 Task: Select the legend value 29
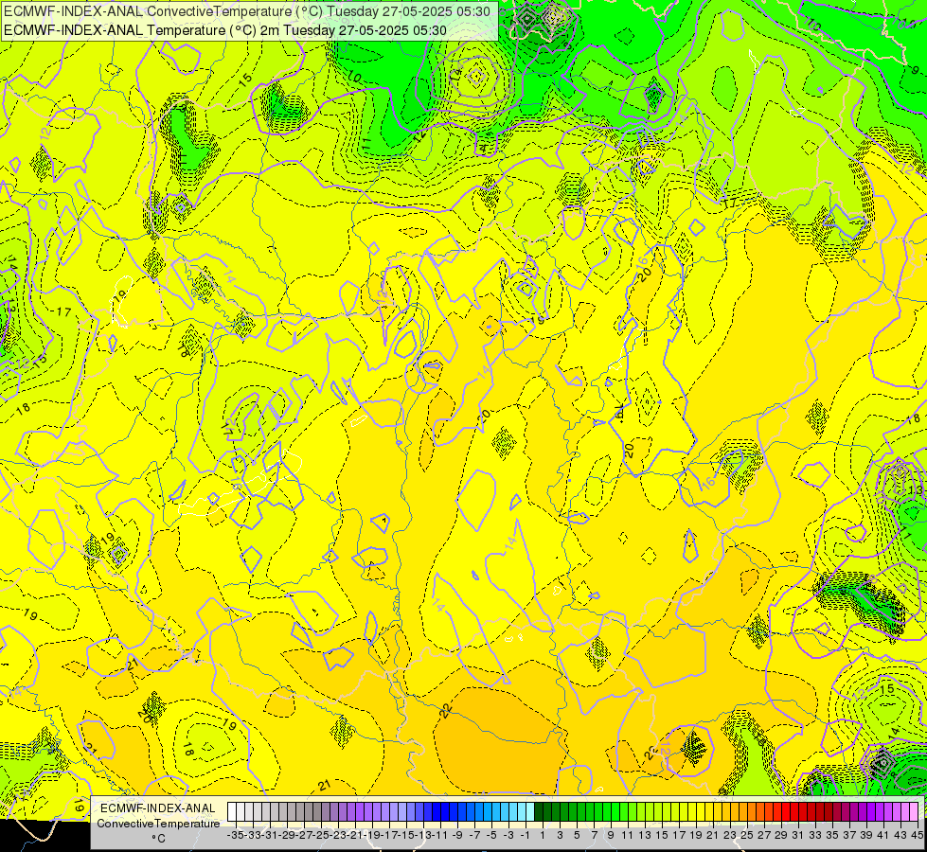781,835
